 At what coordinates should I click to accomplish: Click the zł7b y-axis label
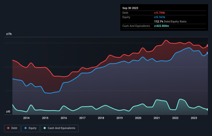coord(9,34)
